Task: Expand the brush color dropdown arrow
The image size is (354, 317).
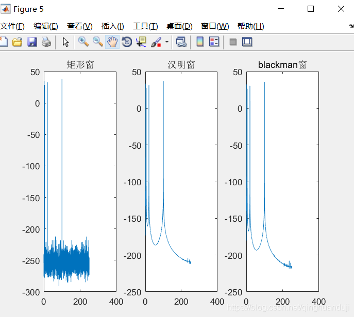Action: (x=167, y=42)
